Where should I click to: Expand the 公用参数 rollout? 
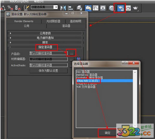[x=45, y=33]
